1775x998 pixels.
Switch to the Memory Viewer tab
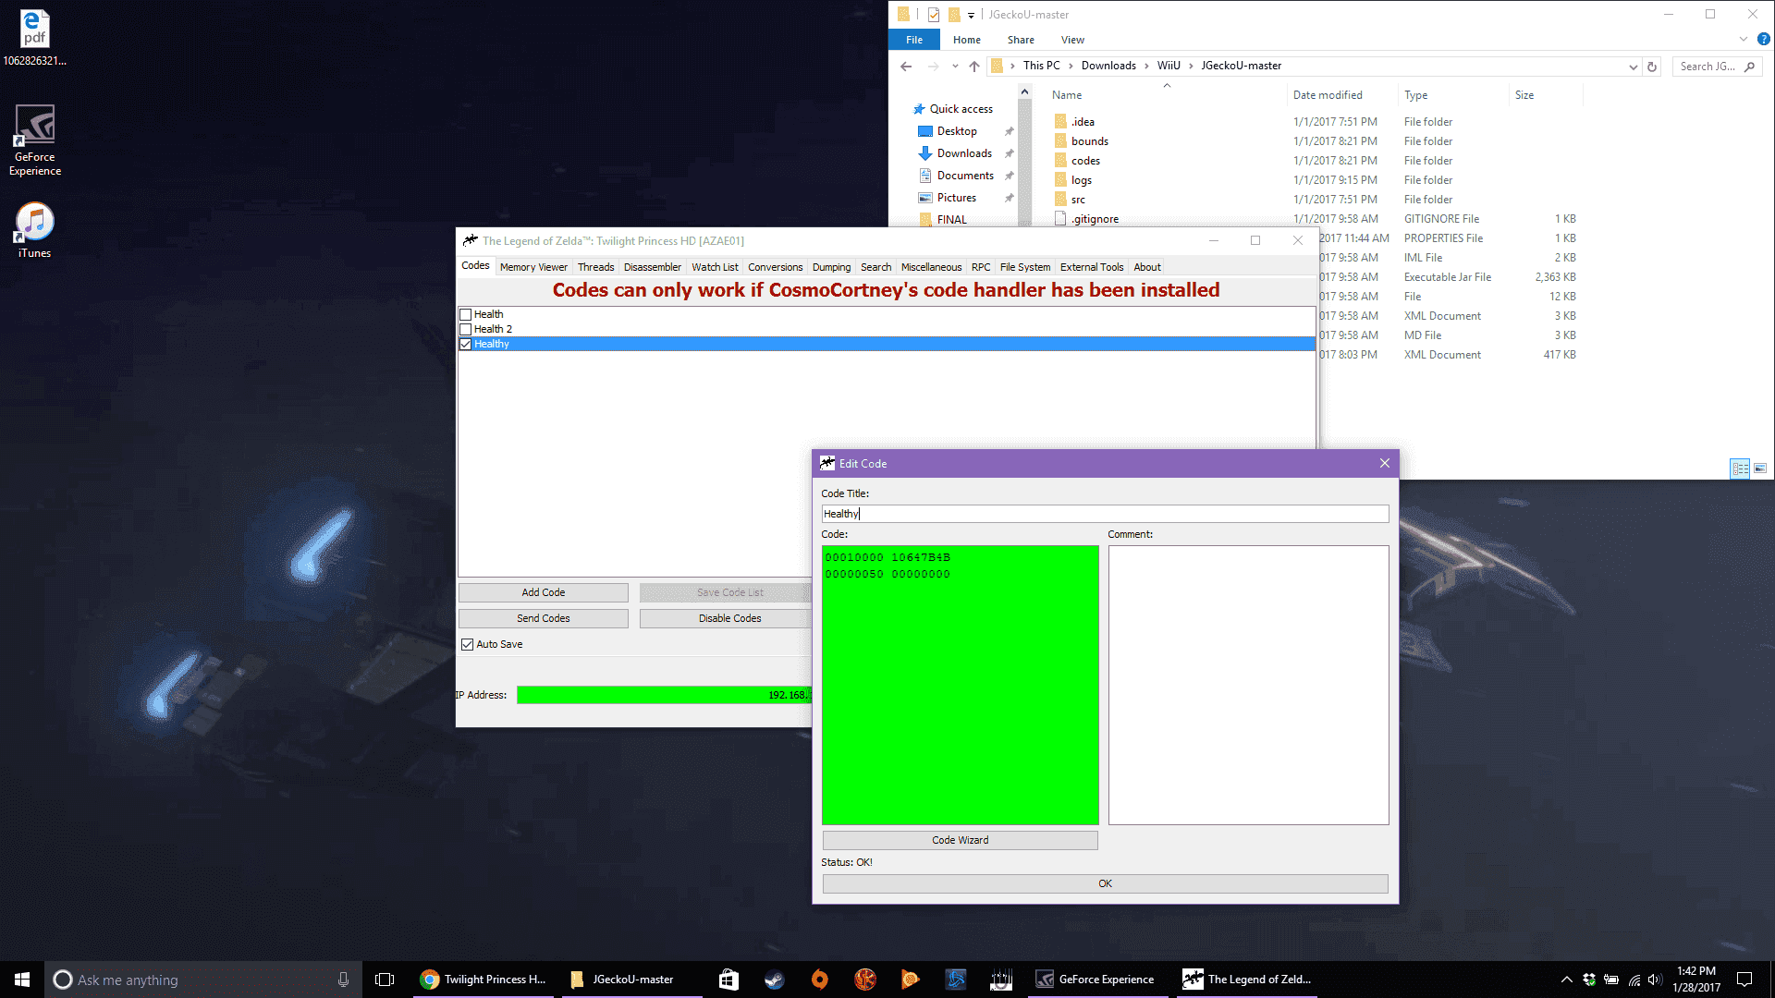(x=533, y=267)
